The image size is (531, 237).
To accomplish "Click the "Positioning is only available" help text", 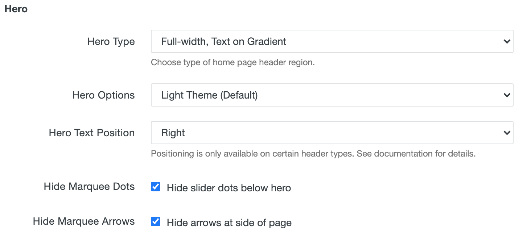I will coord(313,154).
